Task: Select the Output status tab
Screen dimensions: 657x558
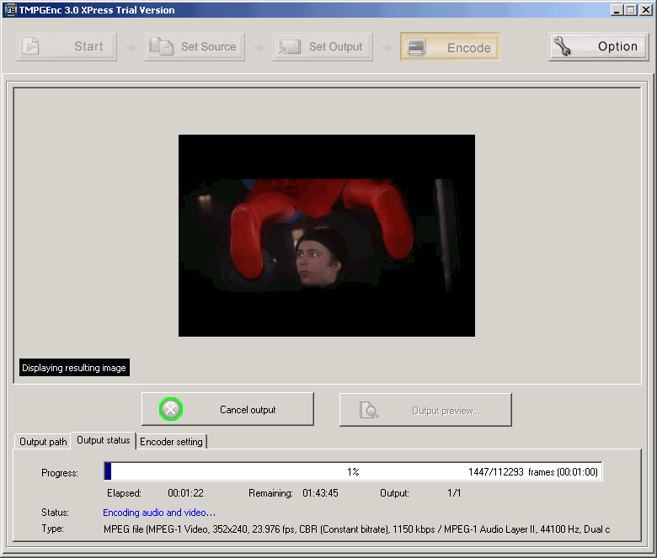Action: click(x=103, y=440)
